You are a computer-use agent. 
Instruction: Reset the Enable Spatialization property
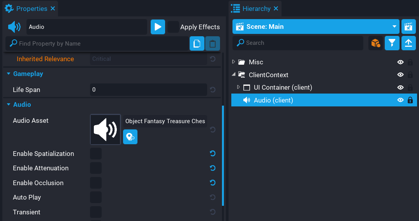click(x=213, y=154)
